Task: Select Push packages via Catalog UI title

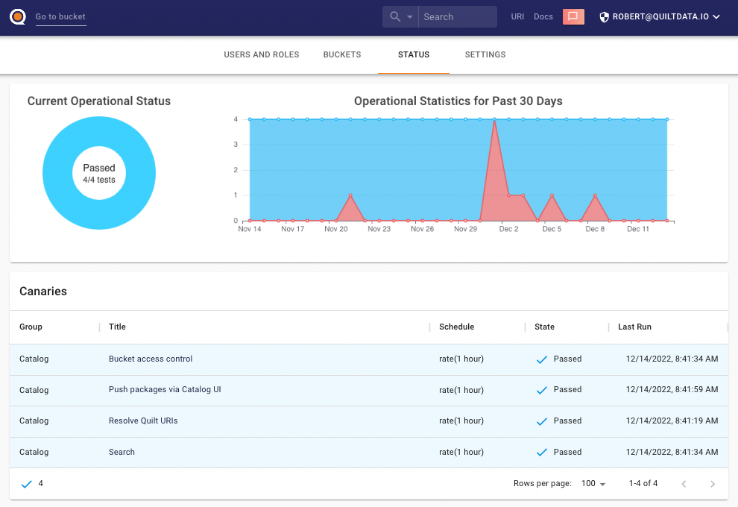Action: coord(165,389)
